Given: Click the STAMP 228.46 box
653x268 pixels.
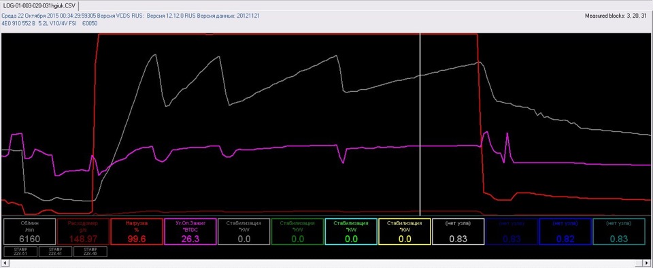Looking at the screenshot, I should click(90, 252).
